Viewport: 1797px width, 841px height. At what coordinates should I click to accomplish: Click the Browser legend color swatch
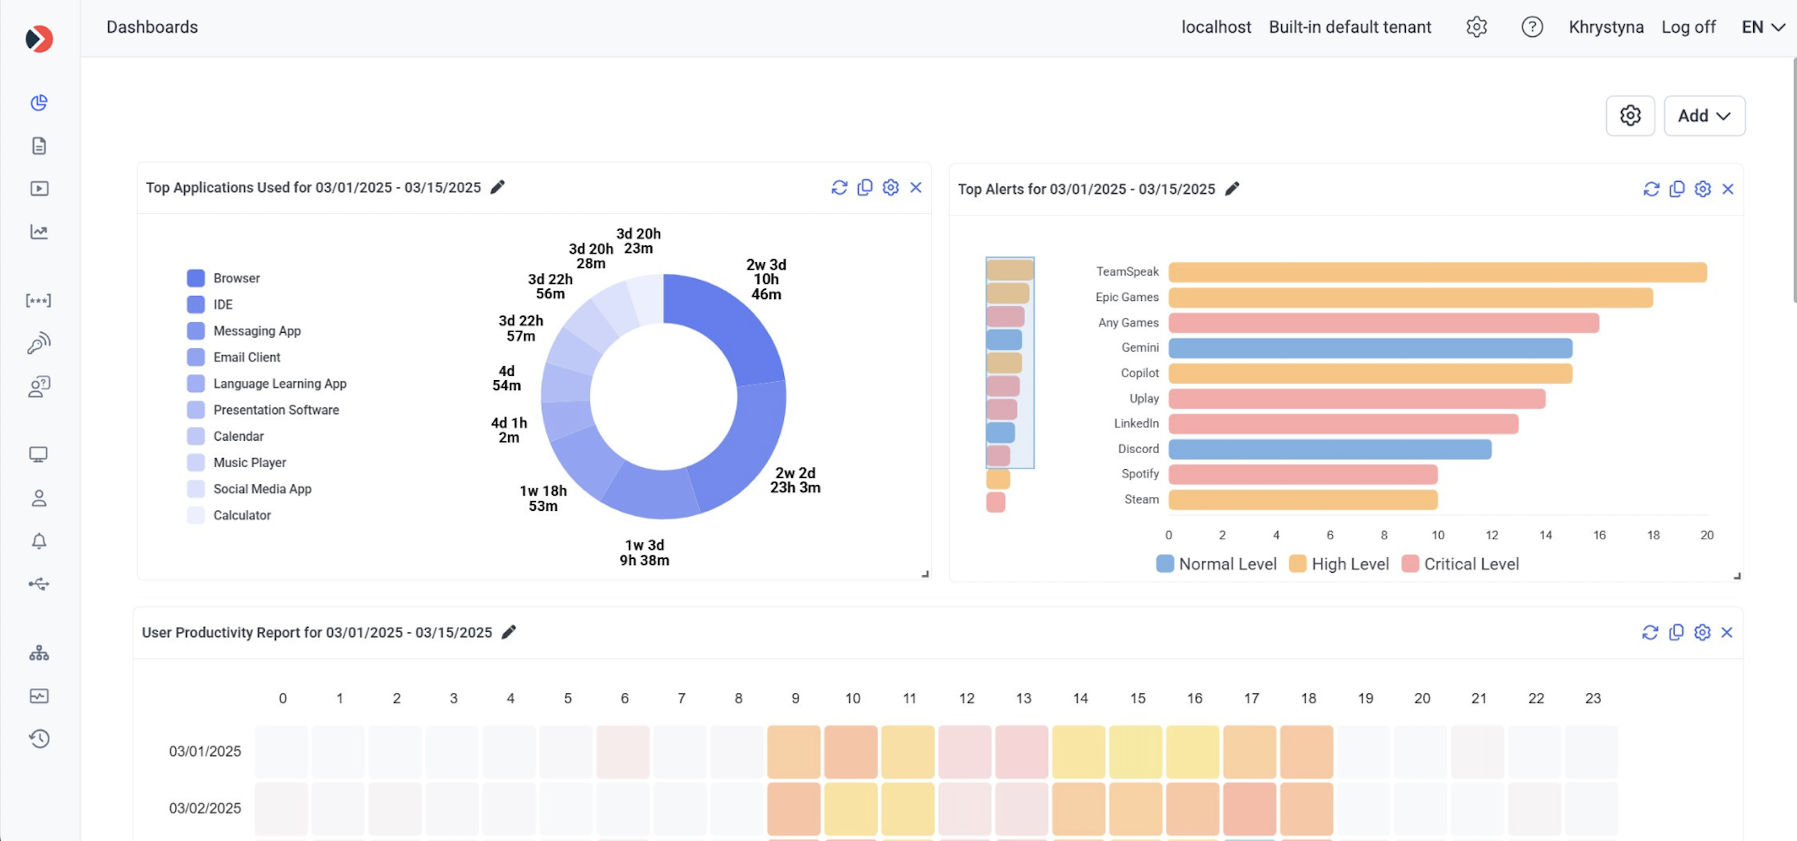[196, 278]
